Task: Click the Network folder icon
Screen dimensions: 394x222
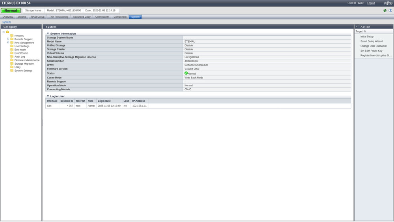Action: [12, 35]
